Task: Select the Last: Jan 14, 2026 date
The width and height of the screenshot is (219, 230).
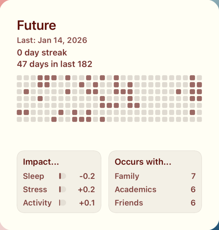Action: point(52,41)
